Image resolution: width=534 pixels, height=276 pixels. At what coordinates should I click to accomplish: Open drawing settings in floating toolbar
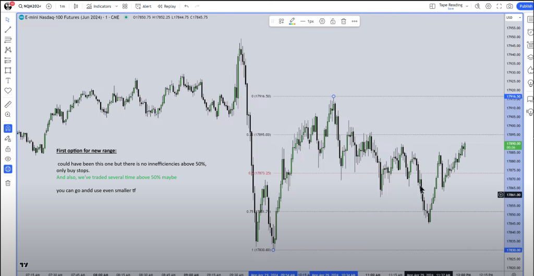pos(322,21)
